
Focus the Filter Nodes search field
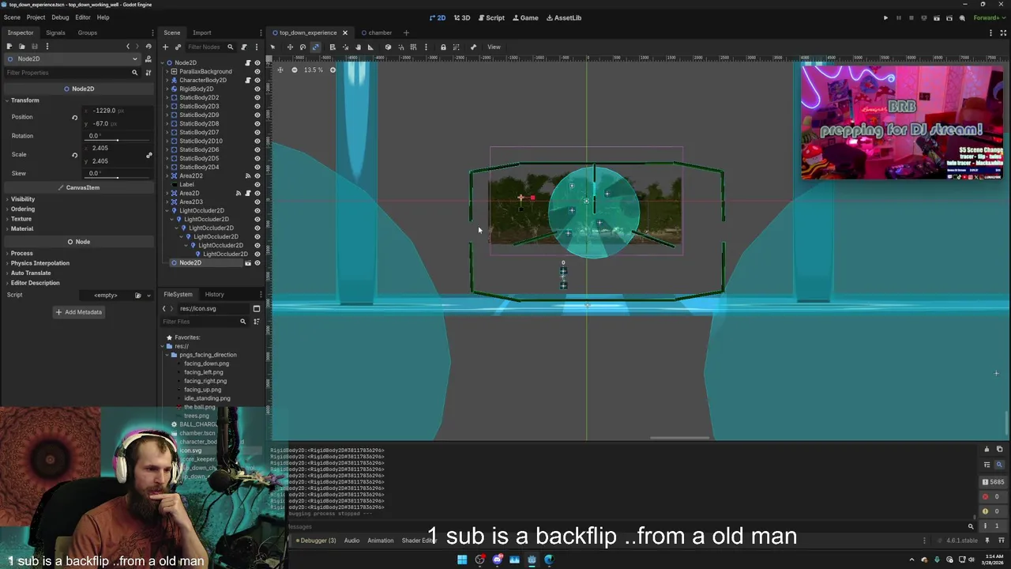pyautogui.click(x=209, y=47)
